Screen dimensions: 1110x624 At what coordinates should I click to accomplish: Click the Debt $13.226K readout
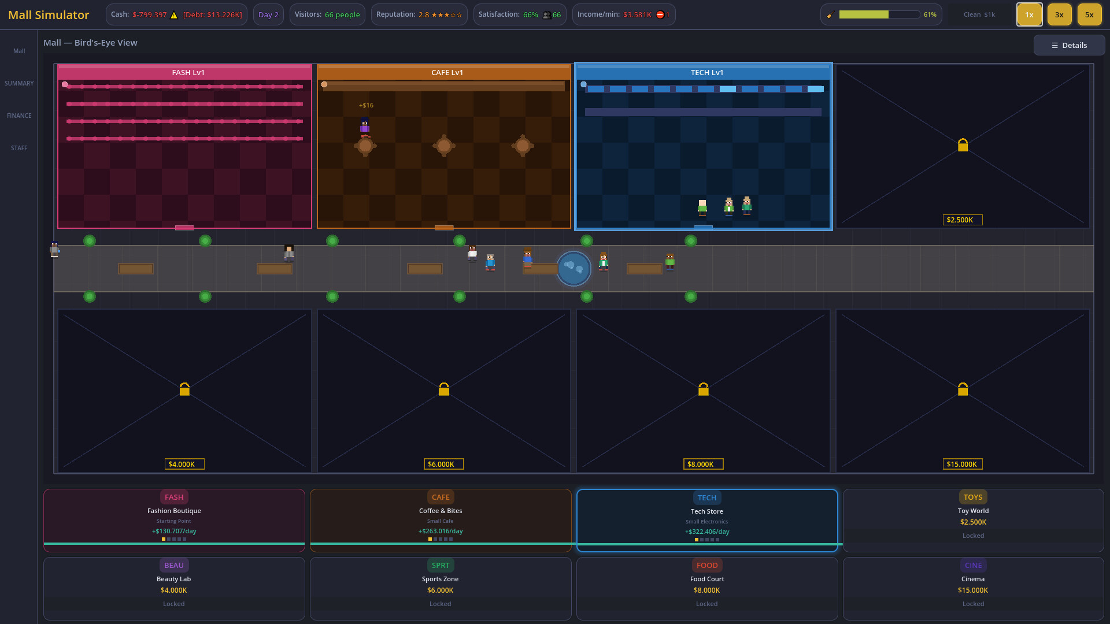pyautogui.click(x=213, y=15)
